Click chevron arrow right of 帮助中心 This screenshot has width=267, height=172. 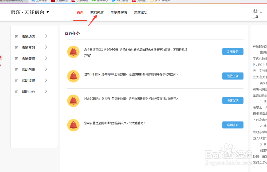tap(46, 91)
